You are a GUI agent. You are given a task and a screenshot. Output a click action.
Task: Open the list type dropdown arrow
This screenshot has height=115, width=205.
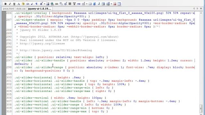[87, 4]
